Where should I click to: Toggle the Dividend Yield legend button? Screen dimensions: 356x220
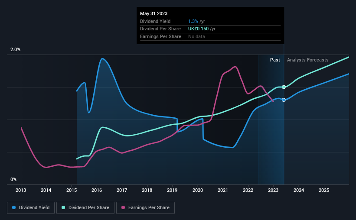tap(31, 208)
